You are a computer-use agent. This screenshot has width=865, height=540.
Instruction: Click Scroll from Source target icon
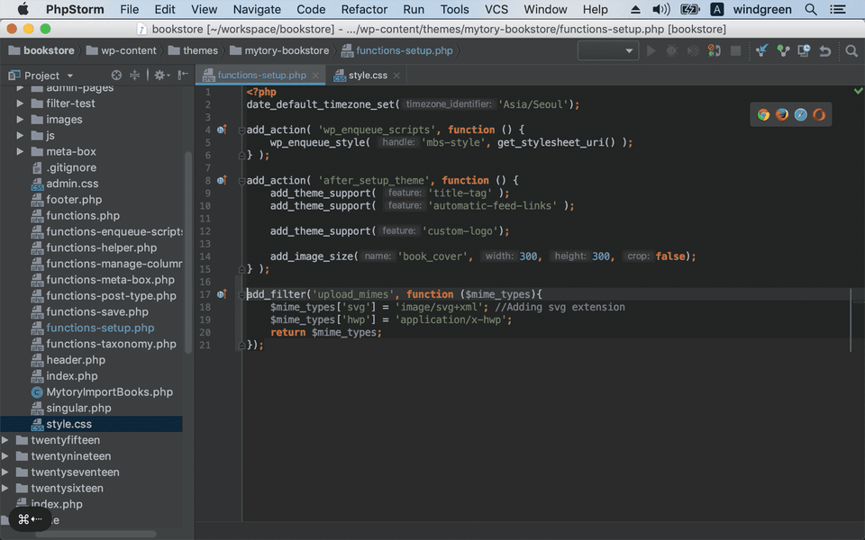(116, 76)
